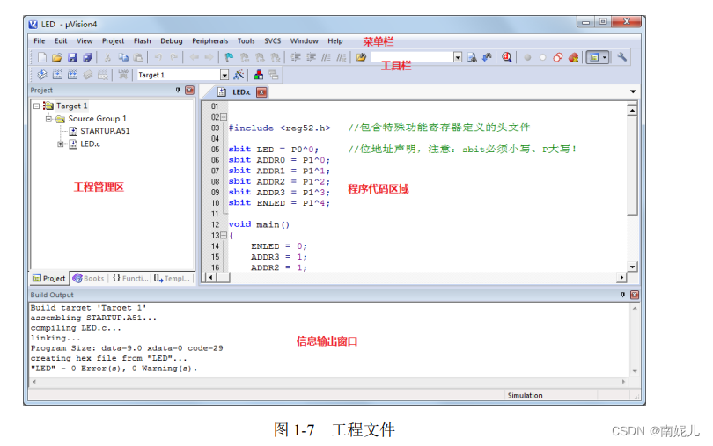
Task: Click the Find document search icon
Action: pyautogui.click(x=472, y=57)
